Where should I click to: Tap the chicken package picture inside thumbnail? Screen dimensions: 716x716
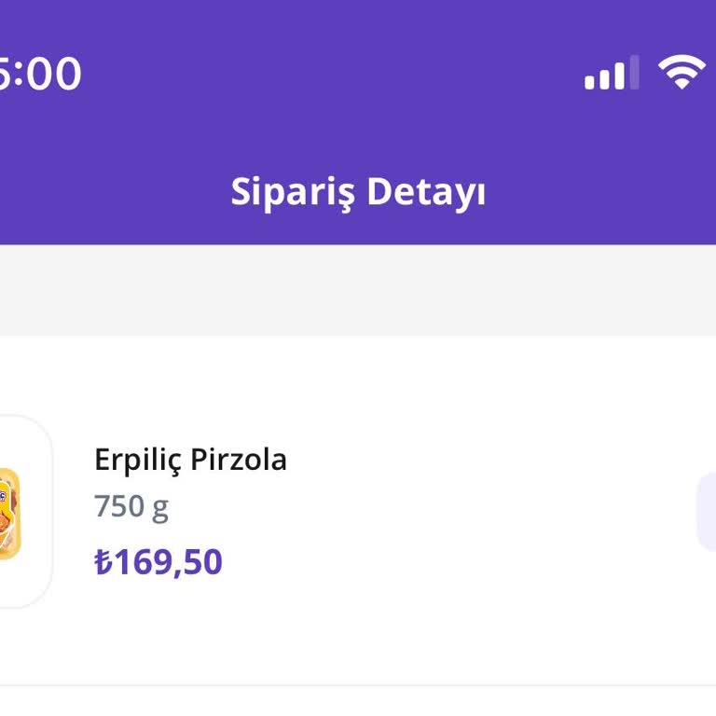pyautogui.click(x=8, y=513)
